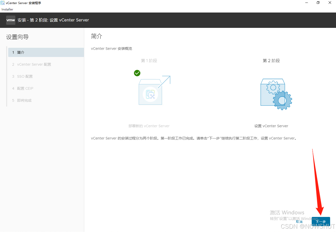Click the 设置 vCenter Server caption under stage 2
The image size is (336, 232).
tap(271, 126)
